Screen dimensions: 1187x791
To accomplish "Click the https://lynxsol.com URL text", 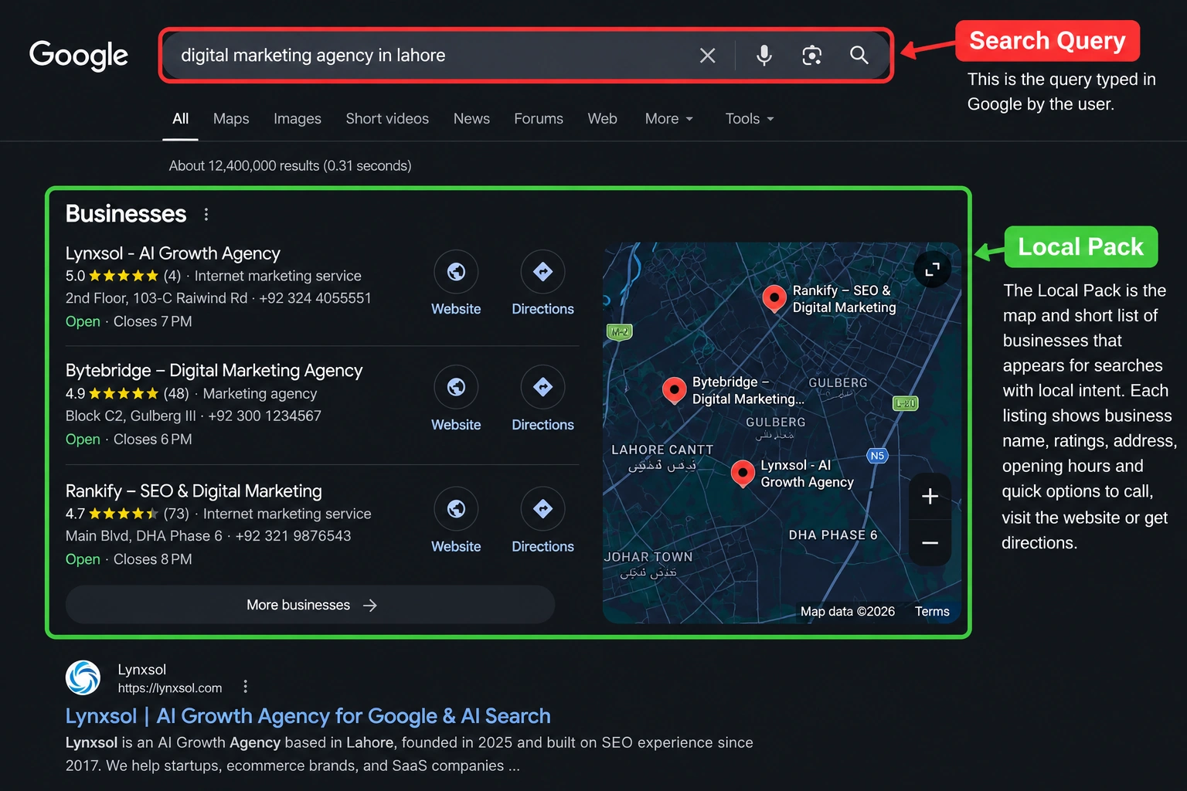I will pyautogui.click(x=170, y=688).
